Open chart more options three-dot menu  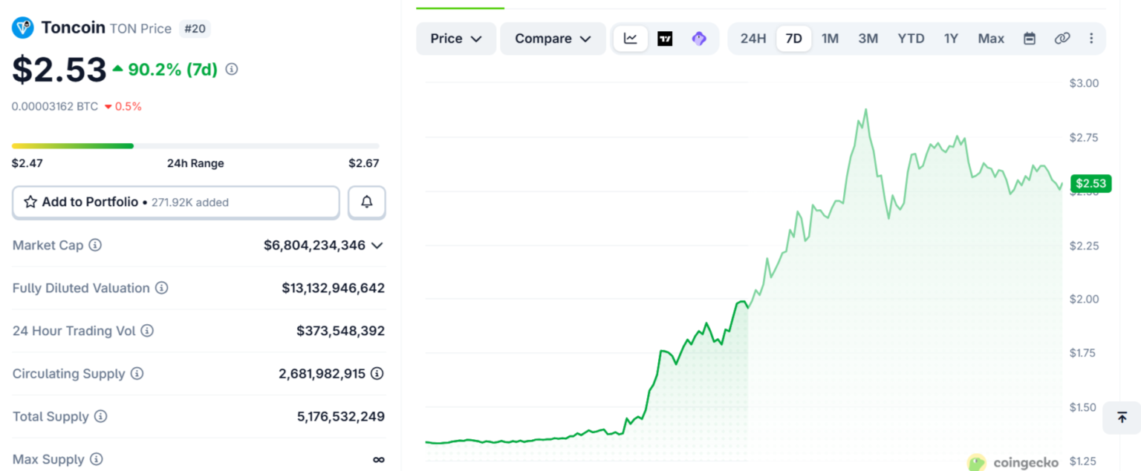(x=1091, y=39)
